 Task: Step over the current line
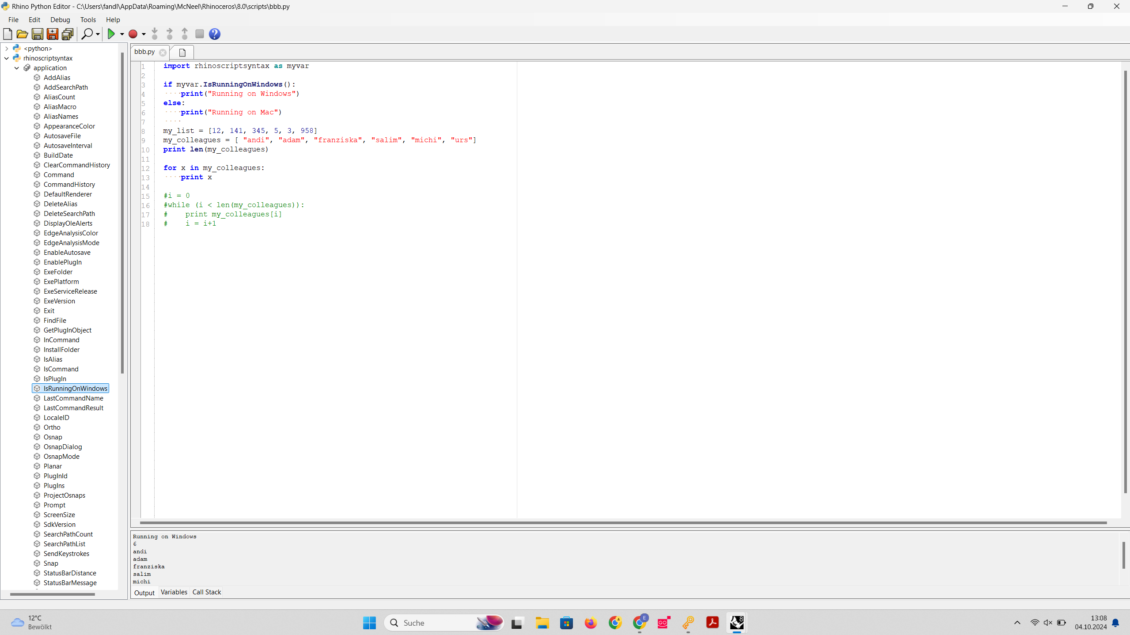(x=169, y=34)
